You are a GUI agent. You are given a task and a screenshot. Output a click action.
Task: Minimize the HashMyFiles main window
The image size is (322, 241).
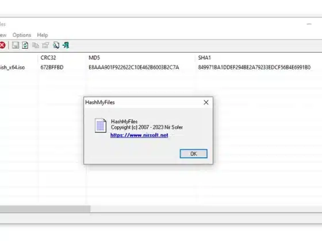(x=309, y=24)
